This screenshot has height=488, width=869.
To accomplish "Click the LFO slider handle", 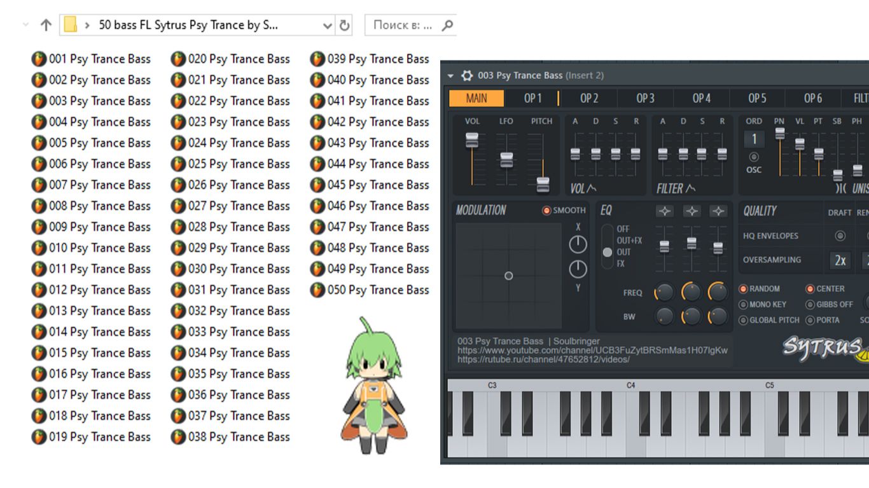I will pos(506,160).
